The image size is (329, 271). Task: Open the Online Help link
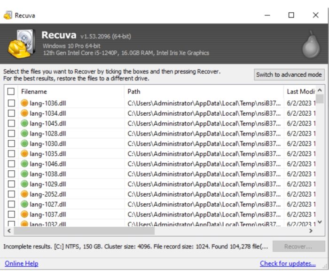[x=22, y=263]
